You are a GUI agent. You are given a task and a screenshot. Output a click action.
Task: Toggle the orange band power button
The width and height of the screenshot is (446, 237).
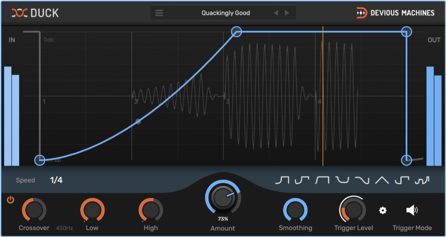tap(10, 200)
